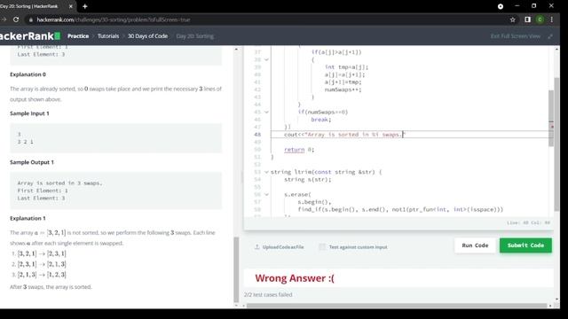This screenshot has height=319, width=568.
Task: Collapse ltrim function fold at line 53
Action: click(266, 172)
